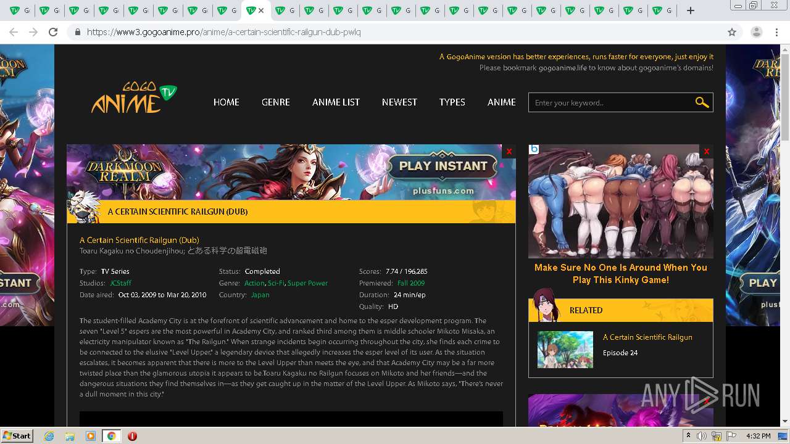Screen dimensions: 790x444
Task: Click the kinky game ad caption
Action: pyautogui.click(x=621, y=274)
